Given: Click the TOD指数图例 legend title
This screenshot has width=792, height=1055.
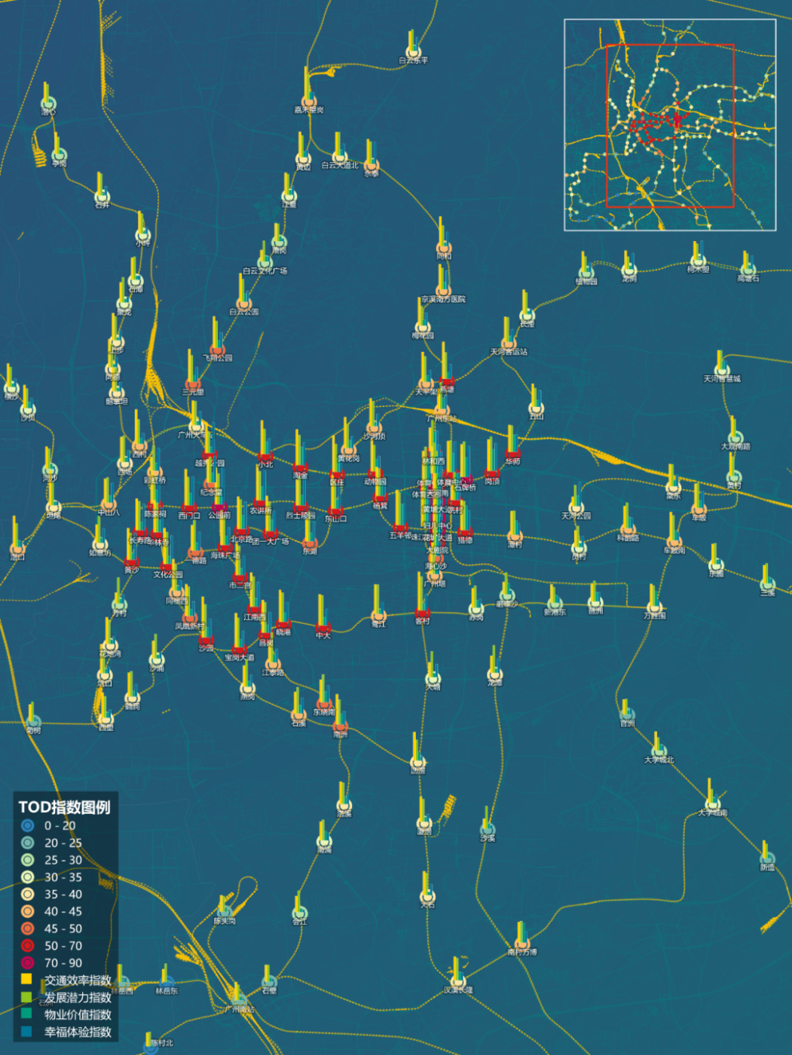Looking at the screenshot, I should [x=64, y=807].
